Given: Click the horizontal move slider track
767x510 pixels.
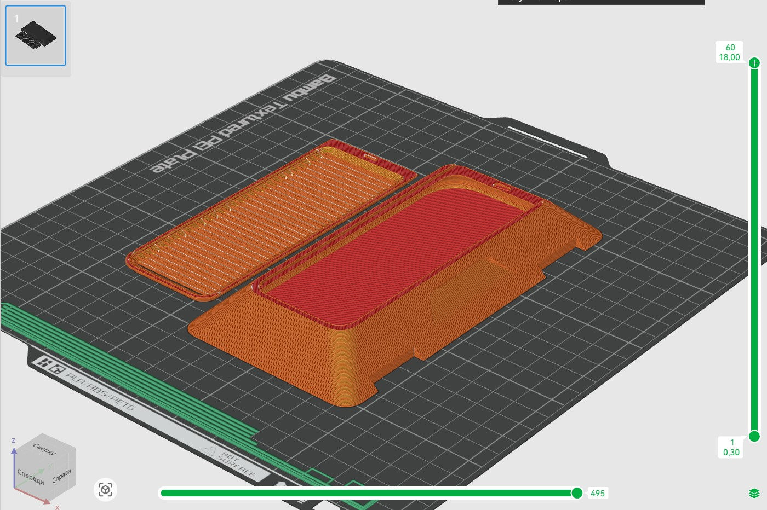Looking at the screenshot, I should 369,493.
